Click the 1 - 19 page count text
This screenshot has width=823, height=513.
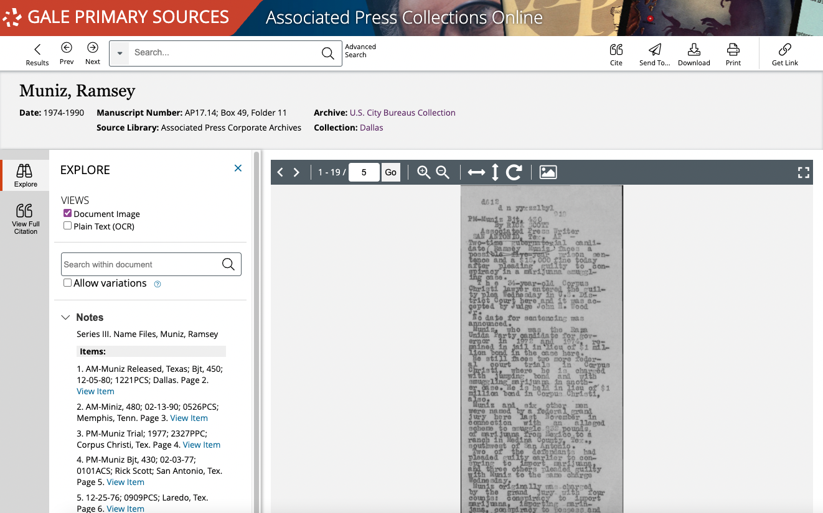pyautogui.click(x=331, y=172)
